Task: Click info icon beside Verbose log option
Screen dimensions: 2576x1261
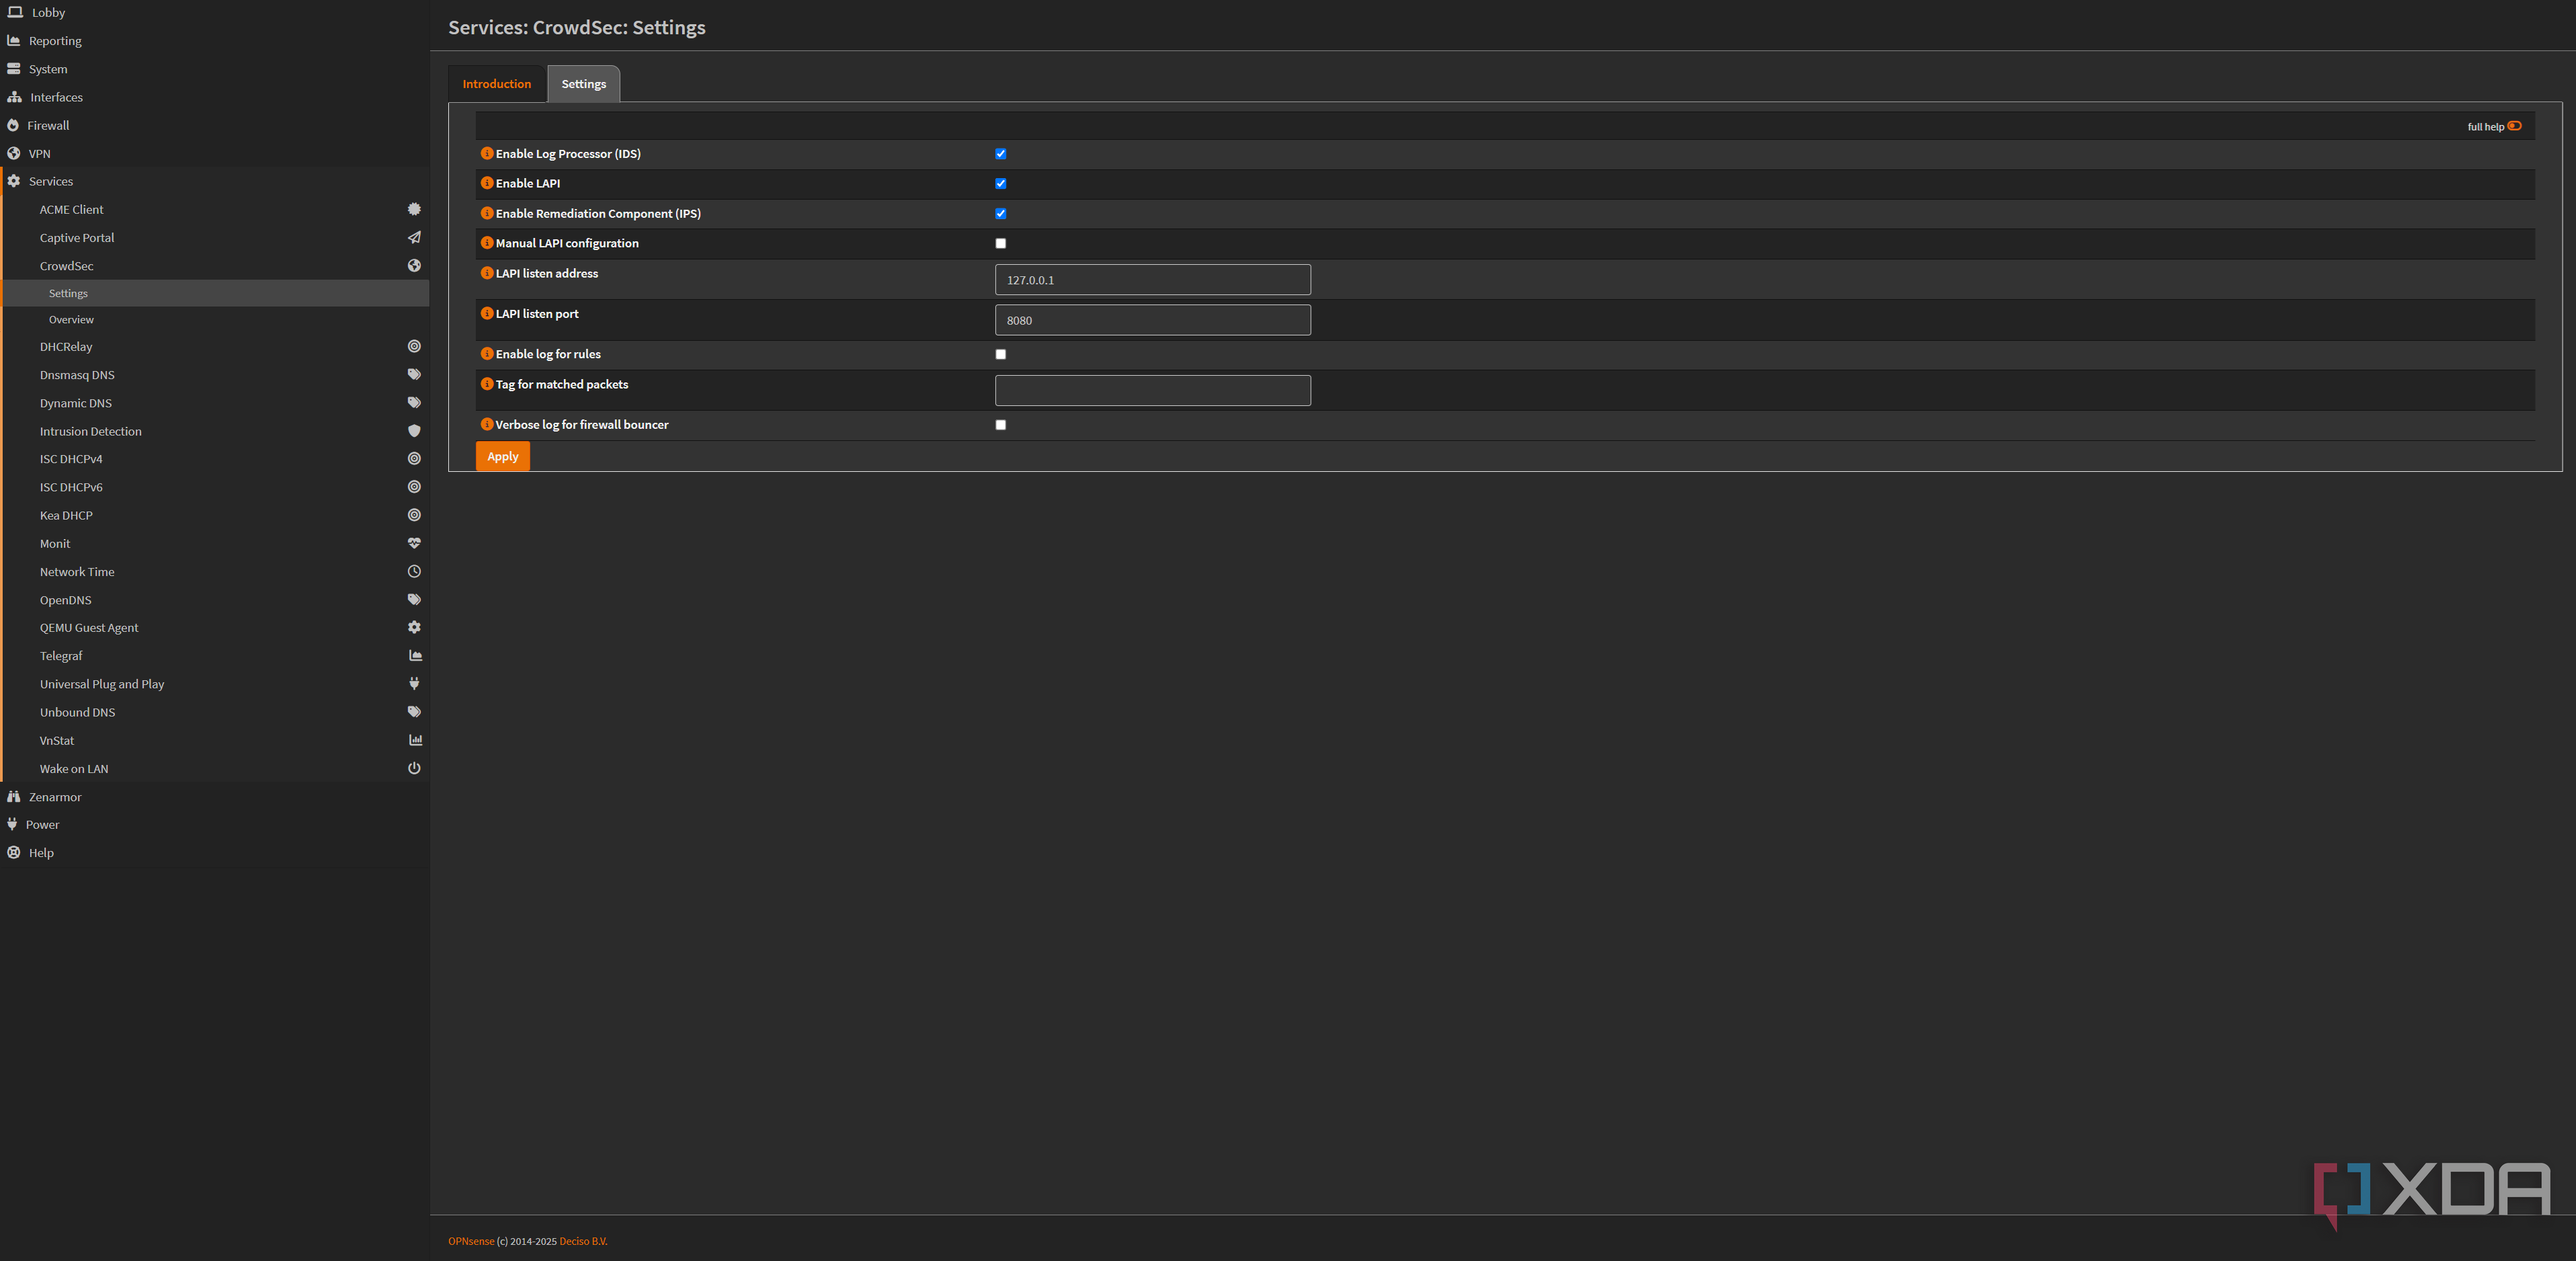Action: (x=487, y=424)
